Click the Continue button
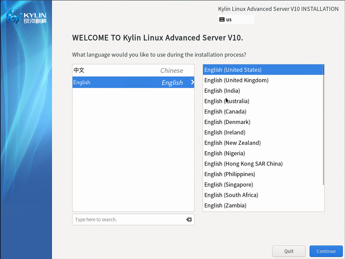Viewport: 345px width, 259px height. (326, 251)
